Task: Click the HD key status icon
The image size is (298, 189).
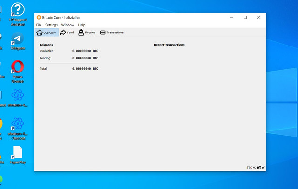Action: pos(254,168)
